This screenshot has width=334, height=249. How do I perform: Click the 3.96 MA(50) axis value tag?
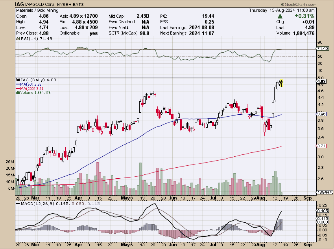point(321,114)
